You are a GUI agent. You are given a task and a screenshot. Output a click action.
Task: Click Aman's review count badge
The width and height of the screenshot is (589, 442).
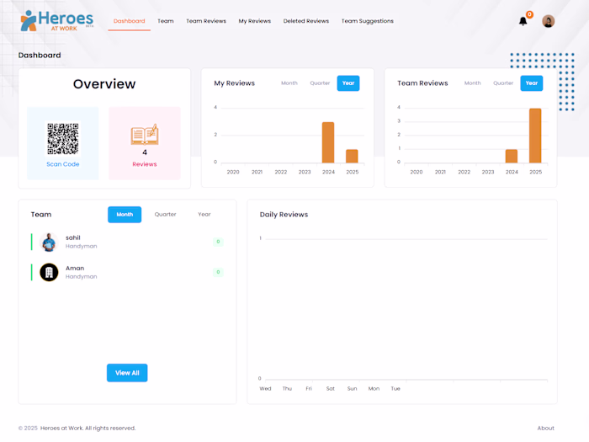pos(218,272)
